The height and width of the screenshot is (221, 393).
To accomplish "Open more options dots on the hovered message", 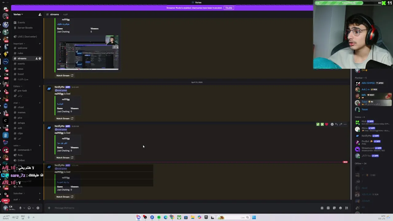I will (345, 124).
